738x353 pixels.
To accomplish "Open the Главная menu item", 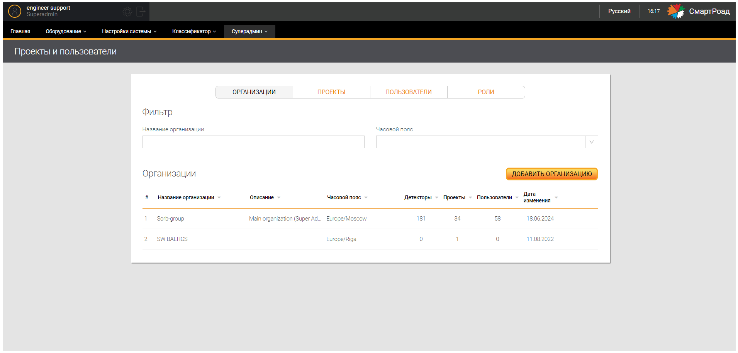I will pyautogui.click(x=20, y=31).
